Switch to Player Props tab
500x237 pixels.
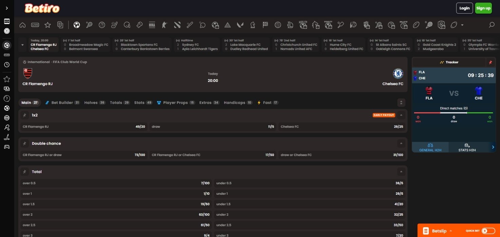pos(176,103)
